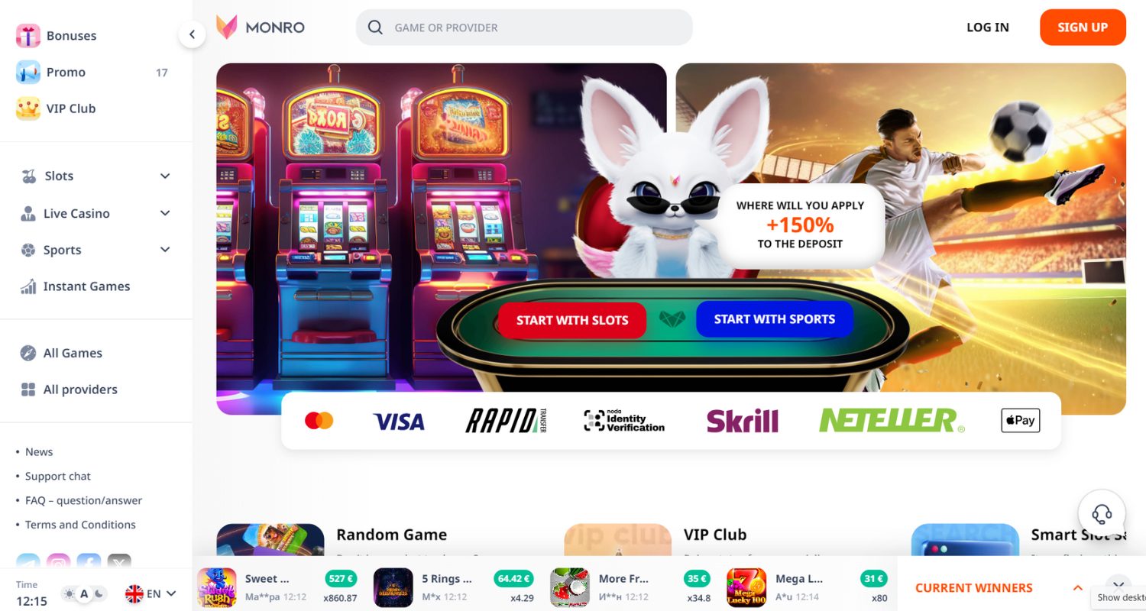
Task: Open the Instagram social icon
Action: [58, 564]
